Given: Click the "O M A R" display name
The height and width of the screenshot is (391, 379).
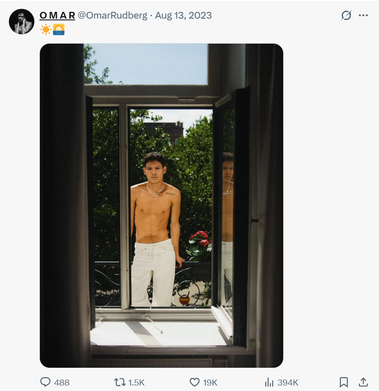Looking at the screenshot, I should click(x=57, y=16).
